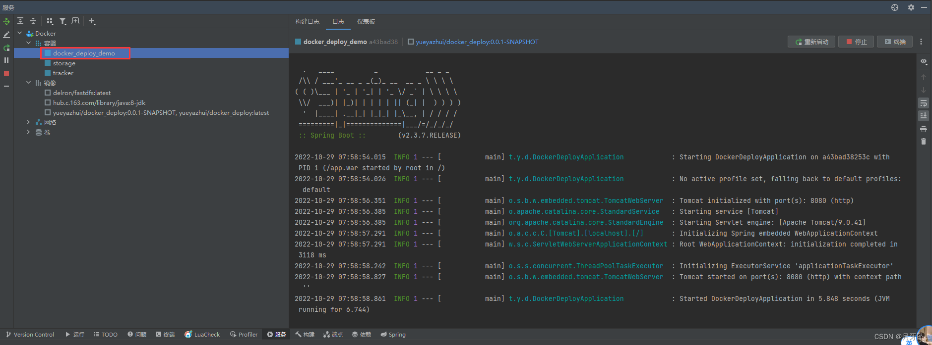Image resolution: width=932 pixels, height=345 pixels.
Task: Click the container ID a43bad38 in header
Action: coord(383,42)
